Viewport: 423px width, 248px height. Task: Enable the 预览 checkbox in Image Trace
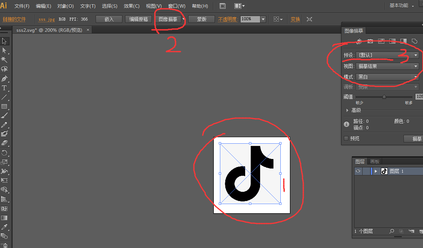[x=347, y=138]
